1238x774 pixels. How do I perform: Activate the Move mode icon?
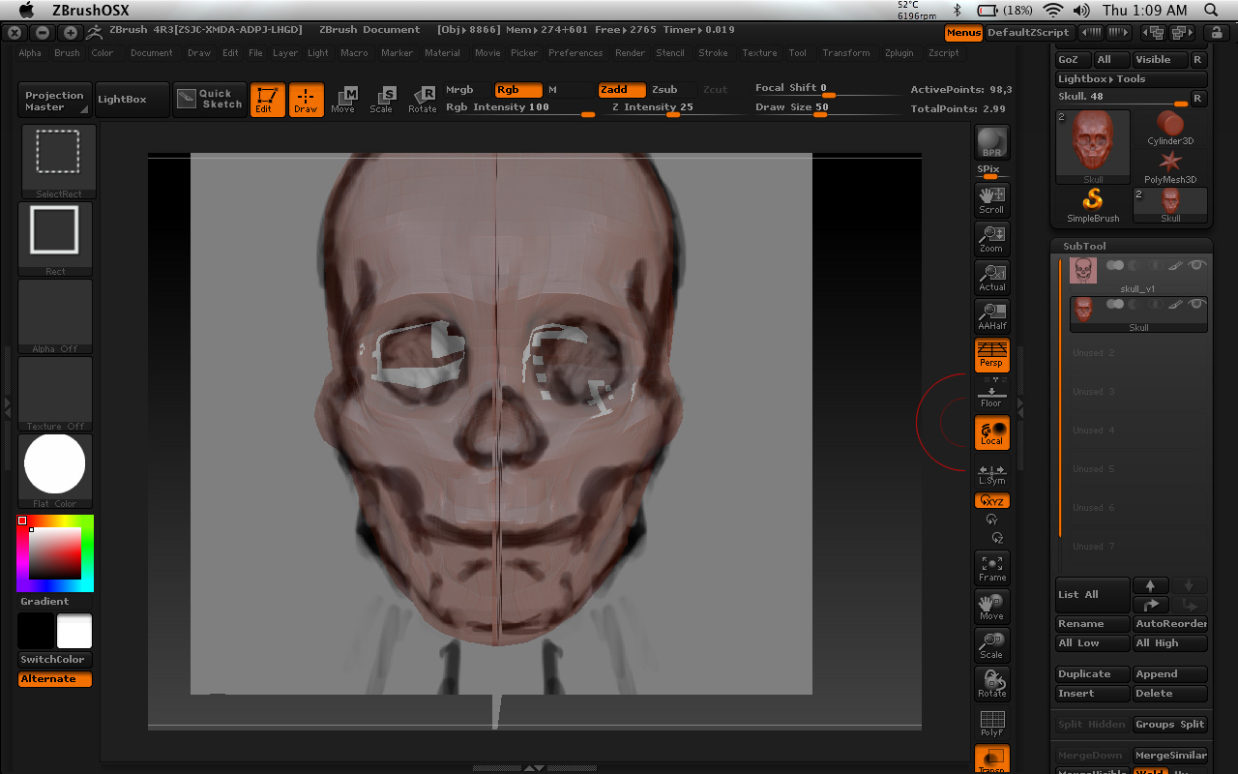coord(343,100)
